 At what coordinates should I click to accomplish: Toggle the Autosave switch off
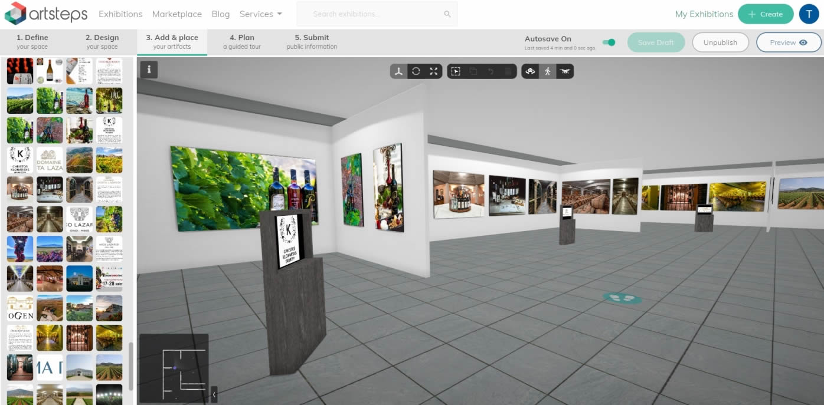pyautogui.click(x=609, y=42)
